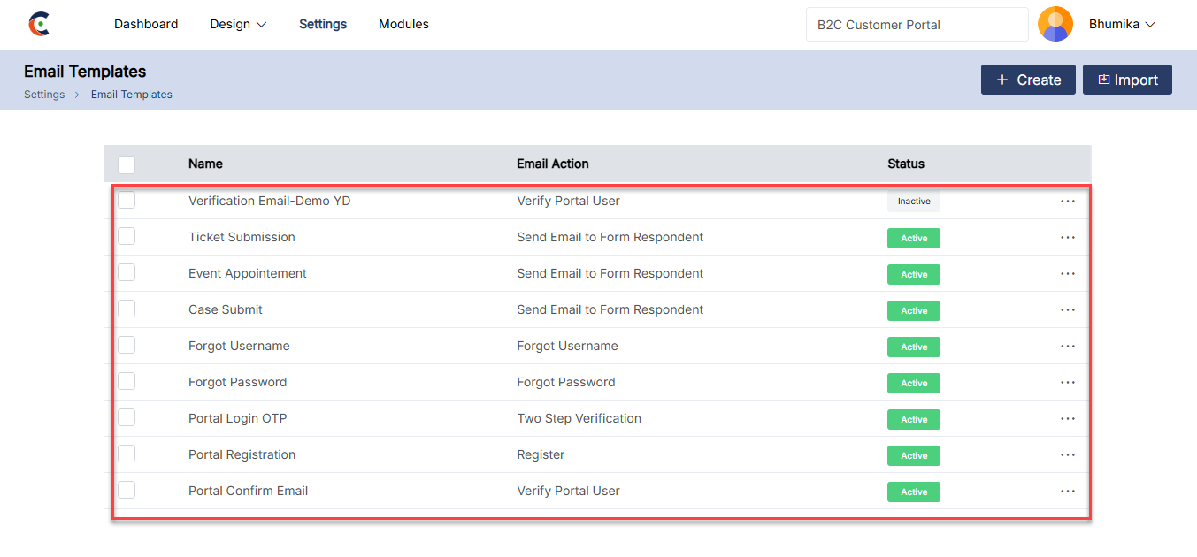
Task: Select all templates using header checkbox
Action: (x=127, y=164)
